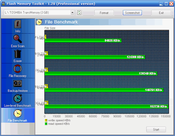Click the 124300 KB/s read bar
Image resolution: width=175 pixels, height=136 pixels.
[x=95, y=57]
